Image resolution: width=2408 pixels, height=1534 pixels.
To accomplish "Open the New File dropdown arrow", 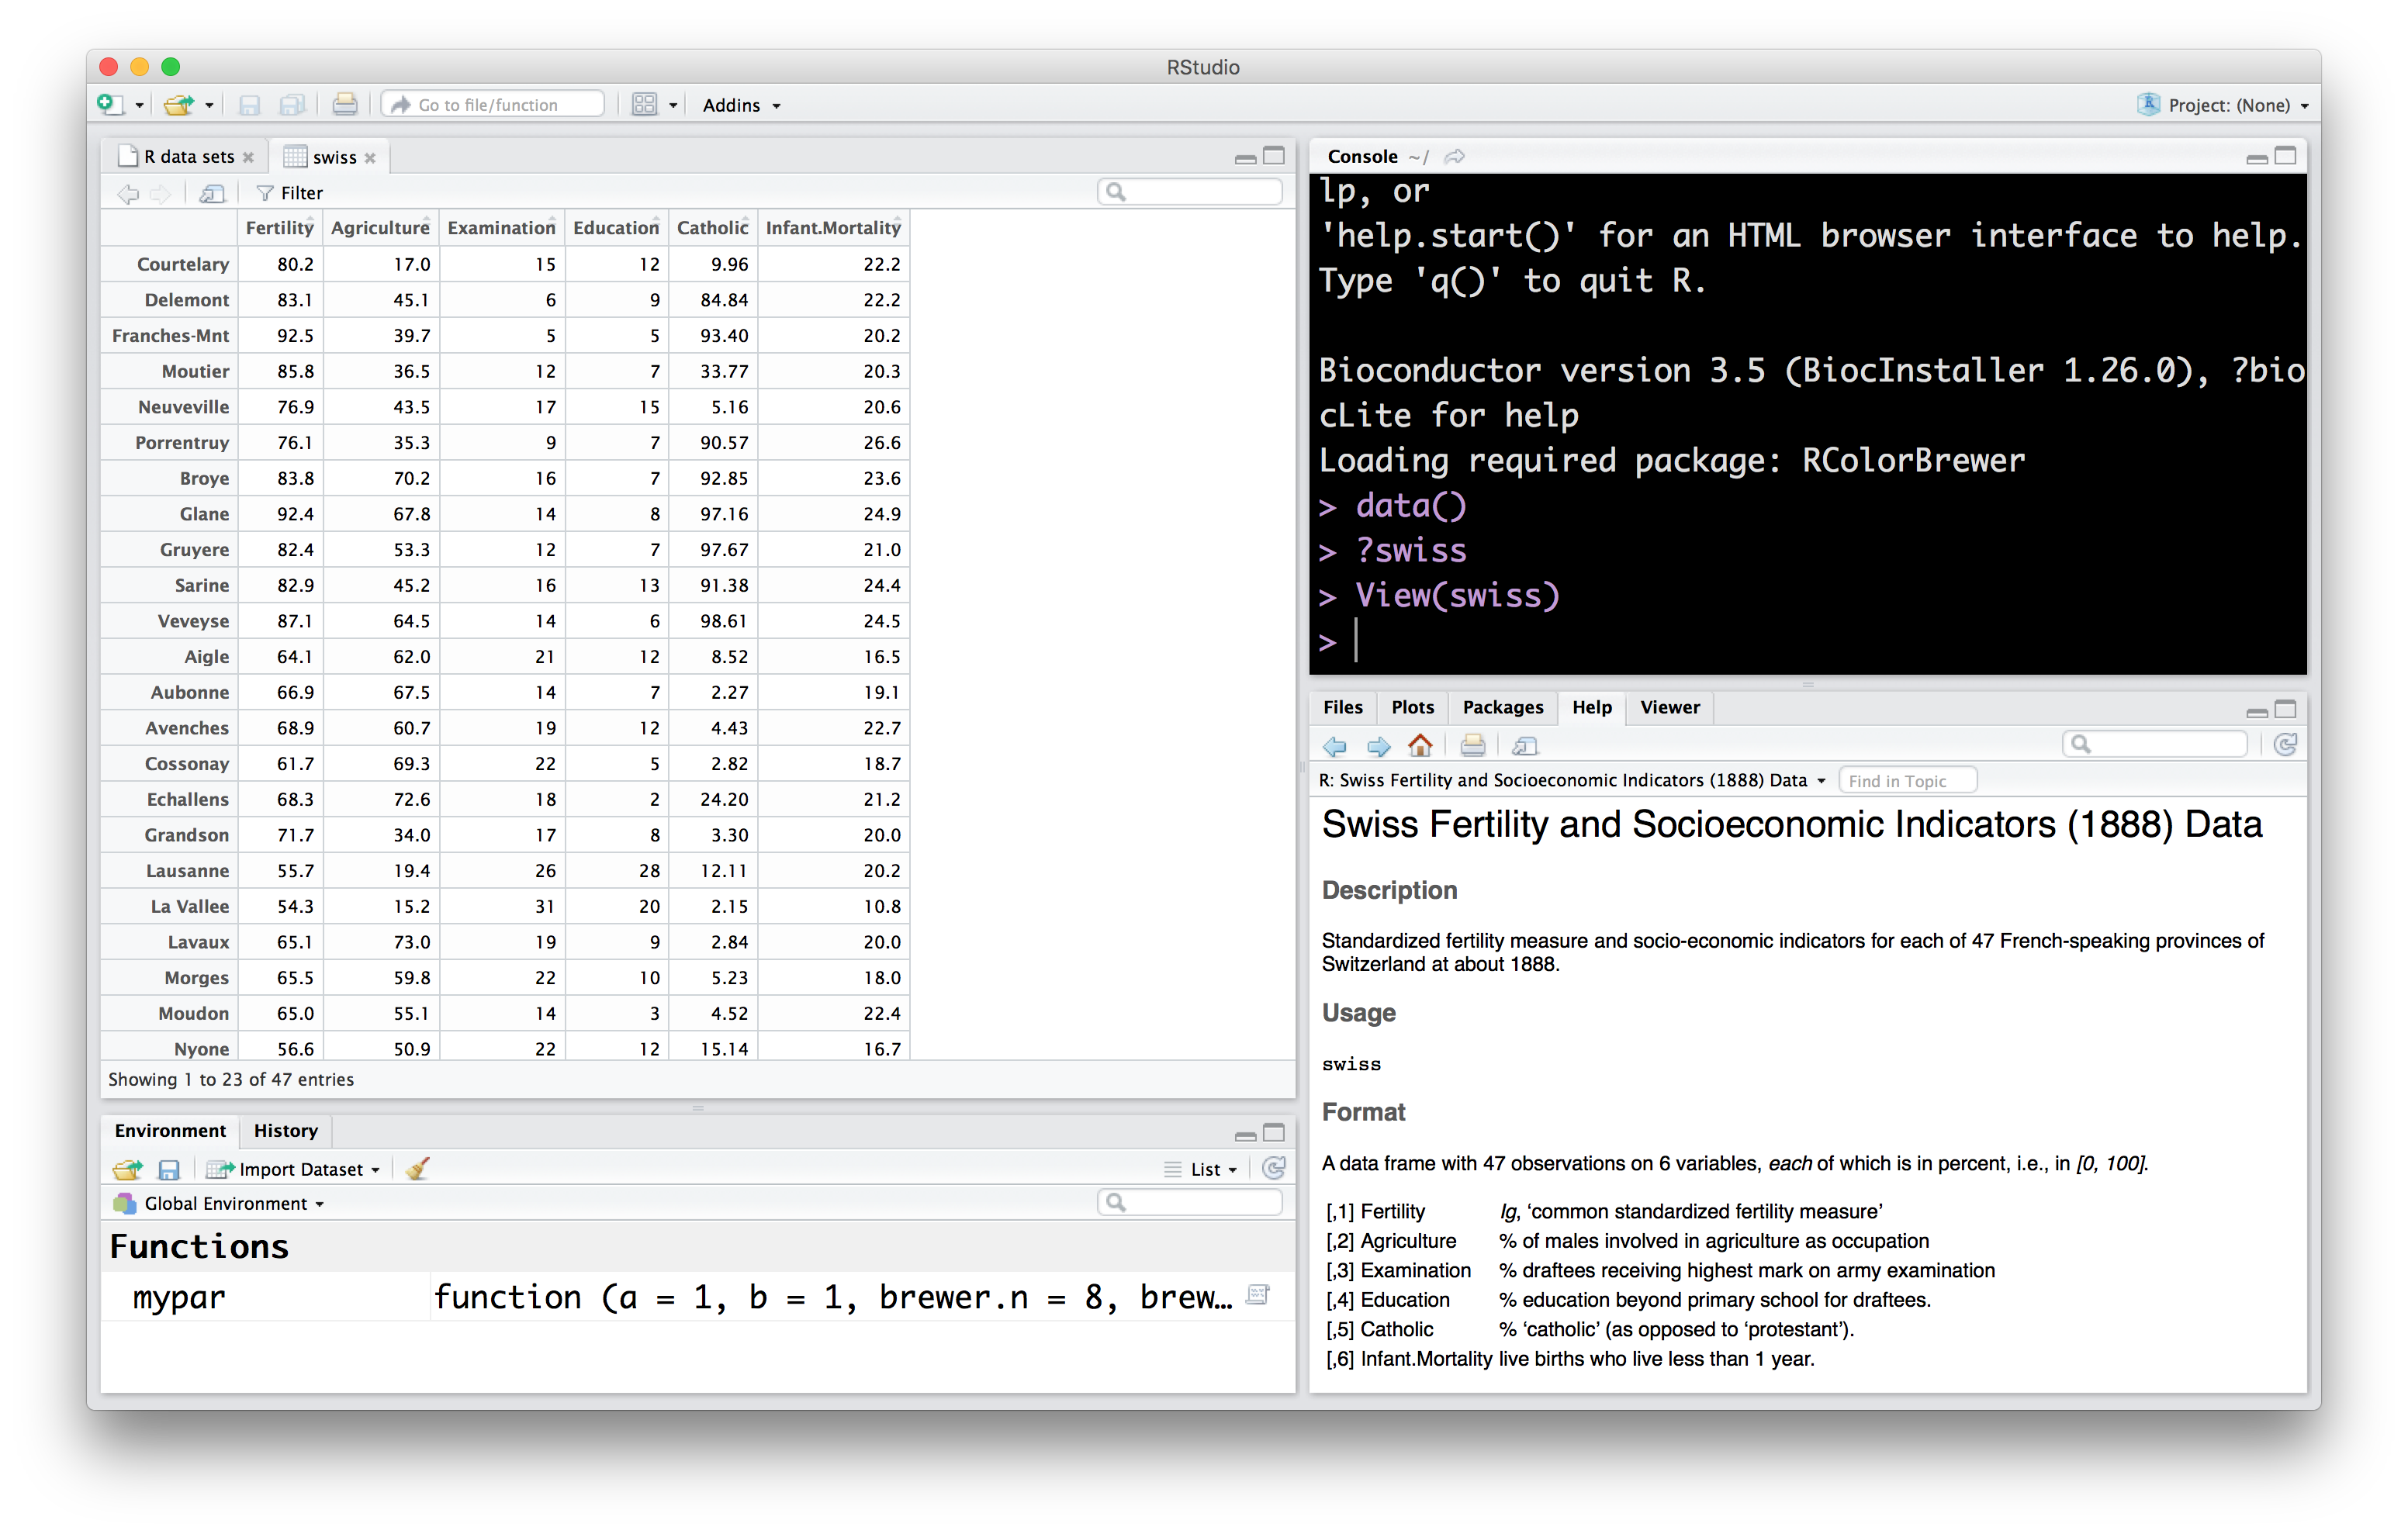I will pos(139,105).
